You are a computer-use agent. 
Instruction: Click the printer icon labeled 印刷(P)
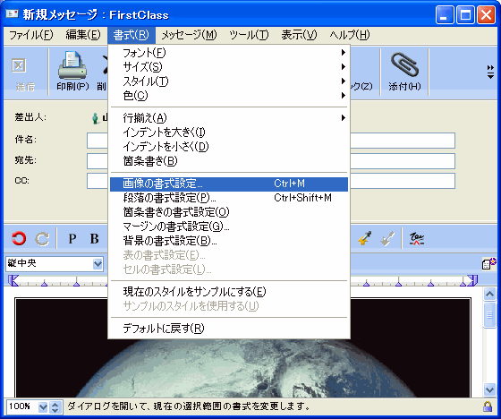click(72, 65)
